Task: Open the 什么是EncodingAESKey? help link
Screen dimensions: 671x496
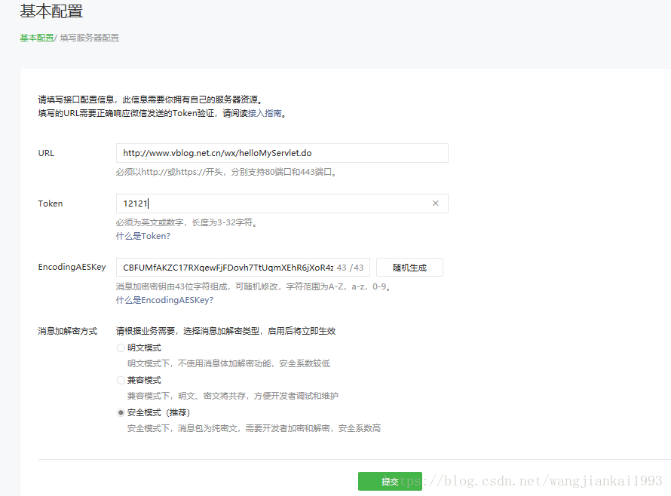Action: (x=164, y=300)
